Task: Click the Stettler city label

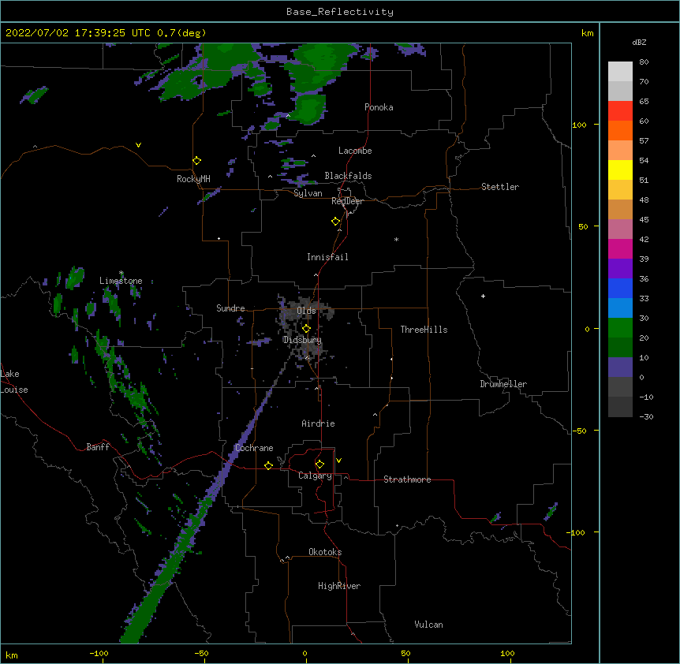Action: 500,187
